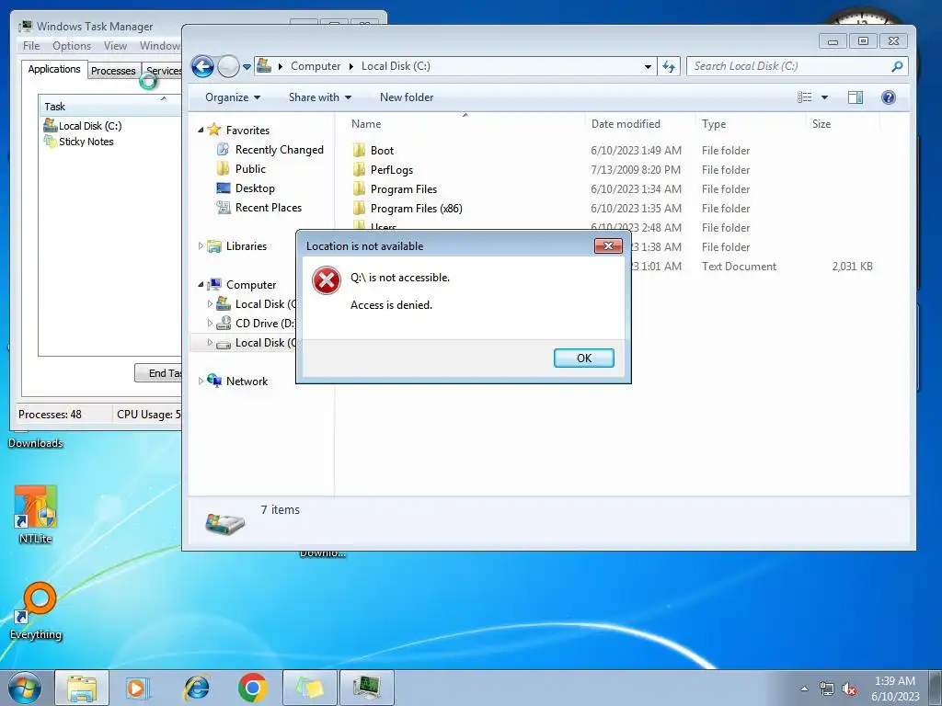Click the network tray icon

pyautogui.click(x=827, y=689)
